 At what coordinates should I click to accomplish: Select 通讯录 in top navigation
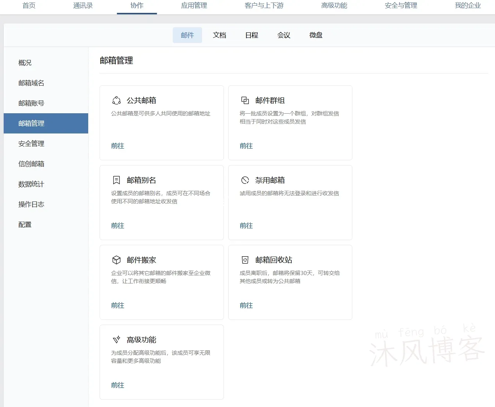[83, 6]
